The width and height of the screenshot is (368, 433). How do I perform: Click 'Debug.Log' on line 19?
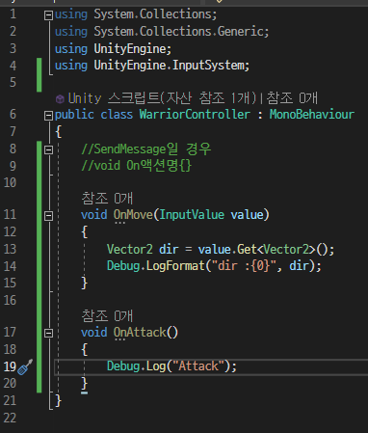pos(136,366)
